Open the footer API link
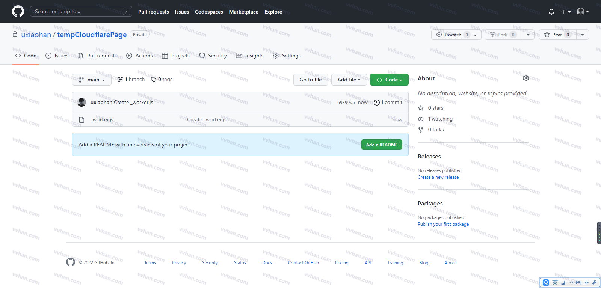The width and height of the screenshot is (601, 288). [x=368, y=263]
